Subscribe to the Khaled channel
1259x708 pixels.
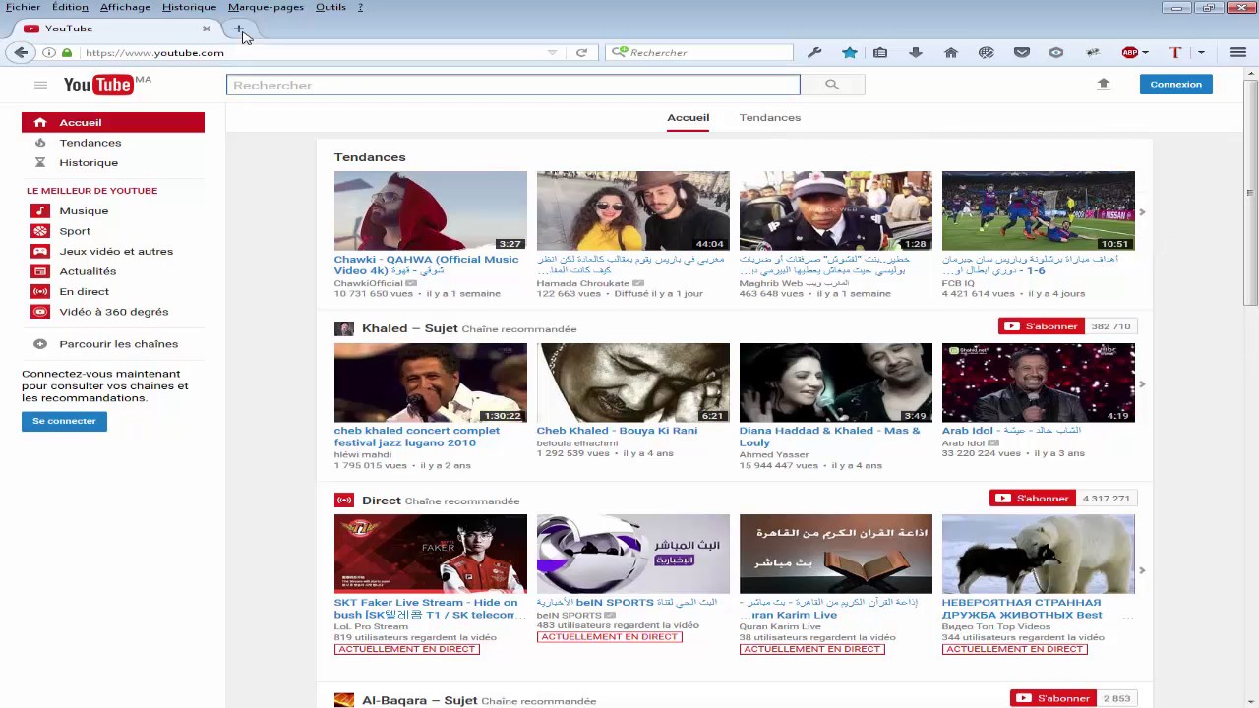tap(1043, 326)
